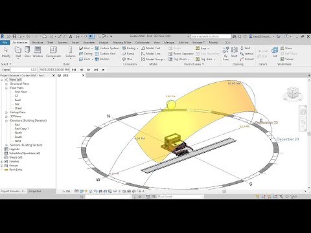Switch to the Annotate ribbon tab
311x233 pixels.
pyautogui.click(x=89, y=43)
